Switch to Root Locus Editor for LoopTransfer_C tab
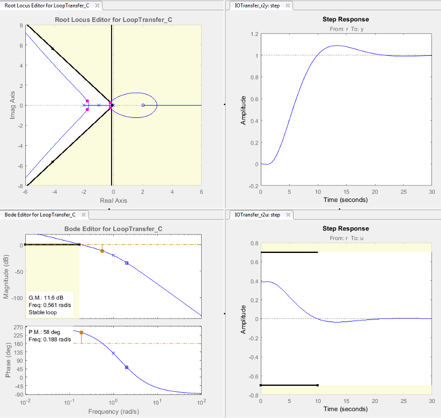The width and height of the screenshot is (441, 418). tap(47, 5)
